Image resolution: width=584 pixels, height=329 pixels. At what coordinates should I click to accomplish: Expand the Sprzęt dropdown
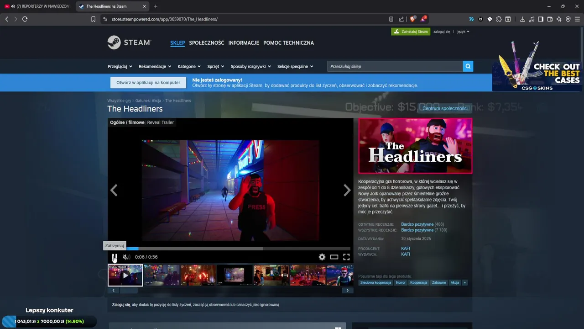pyautogui.click(x=216, y=66)
